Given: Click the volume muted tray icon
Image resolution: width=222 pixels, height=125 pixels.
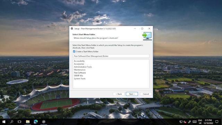Looking at the screenshot, I should pyautogui.click(x=185, y=122).
